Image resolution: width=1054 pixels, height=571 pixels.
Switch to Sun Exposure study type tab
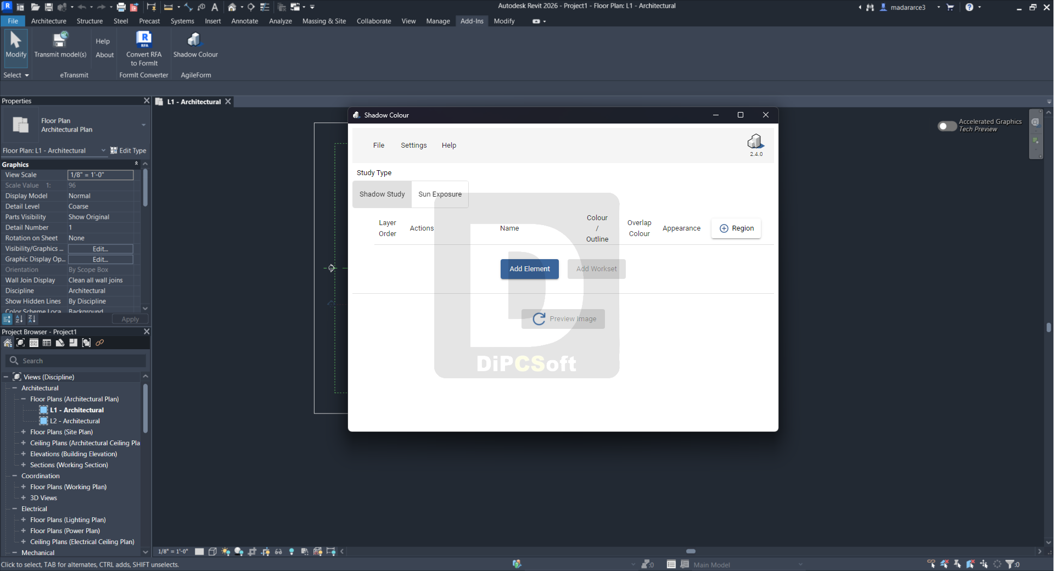pyautogui.click(x=440, y=194)
